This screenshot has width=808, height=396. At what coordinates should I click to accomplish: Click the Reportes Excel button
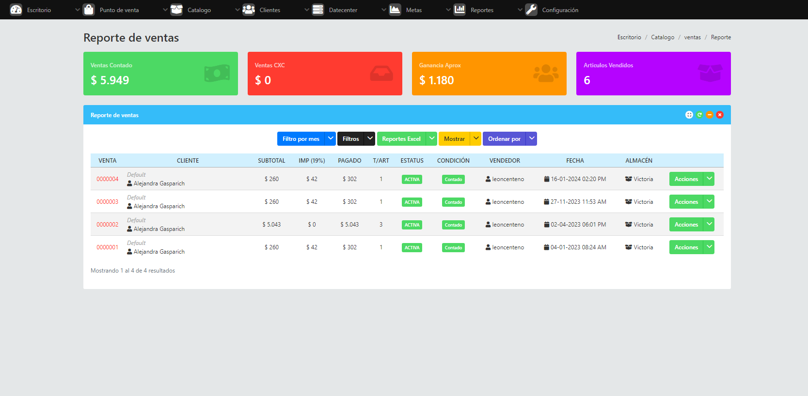point(401,138)
